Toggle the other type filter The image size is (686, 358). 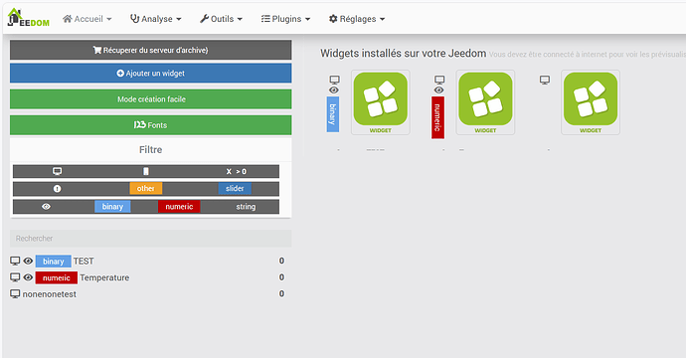[146, 188]
